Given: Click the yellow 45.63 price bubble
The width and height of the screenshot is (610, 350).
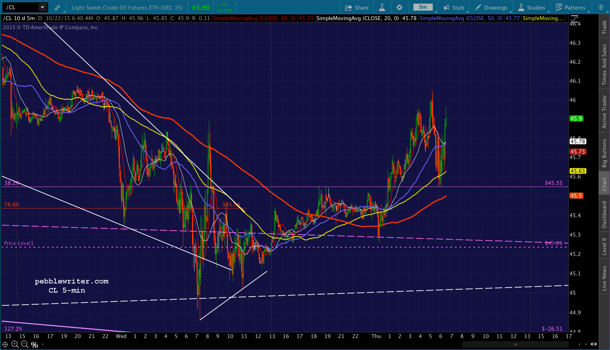Looking at the screenshot, I should pos(578,171).
